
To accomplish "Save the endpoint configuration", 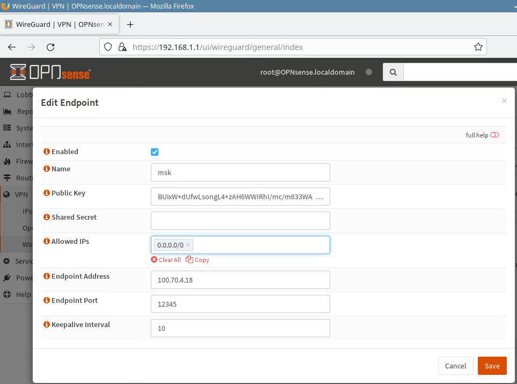I will (492, 366).
